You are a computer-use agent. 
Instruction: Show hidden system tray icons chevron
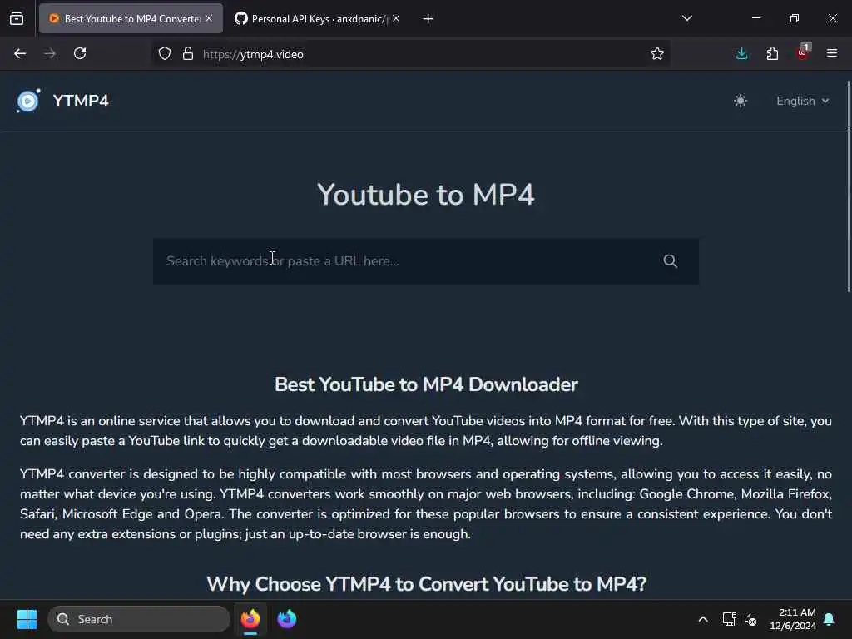click(x=702, y=619)
